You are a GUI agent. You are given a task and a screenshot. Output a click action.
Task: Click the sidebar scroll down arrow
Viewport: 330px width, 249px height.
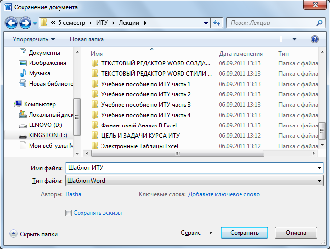click(x=77, y=154)
